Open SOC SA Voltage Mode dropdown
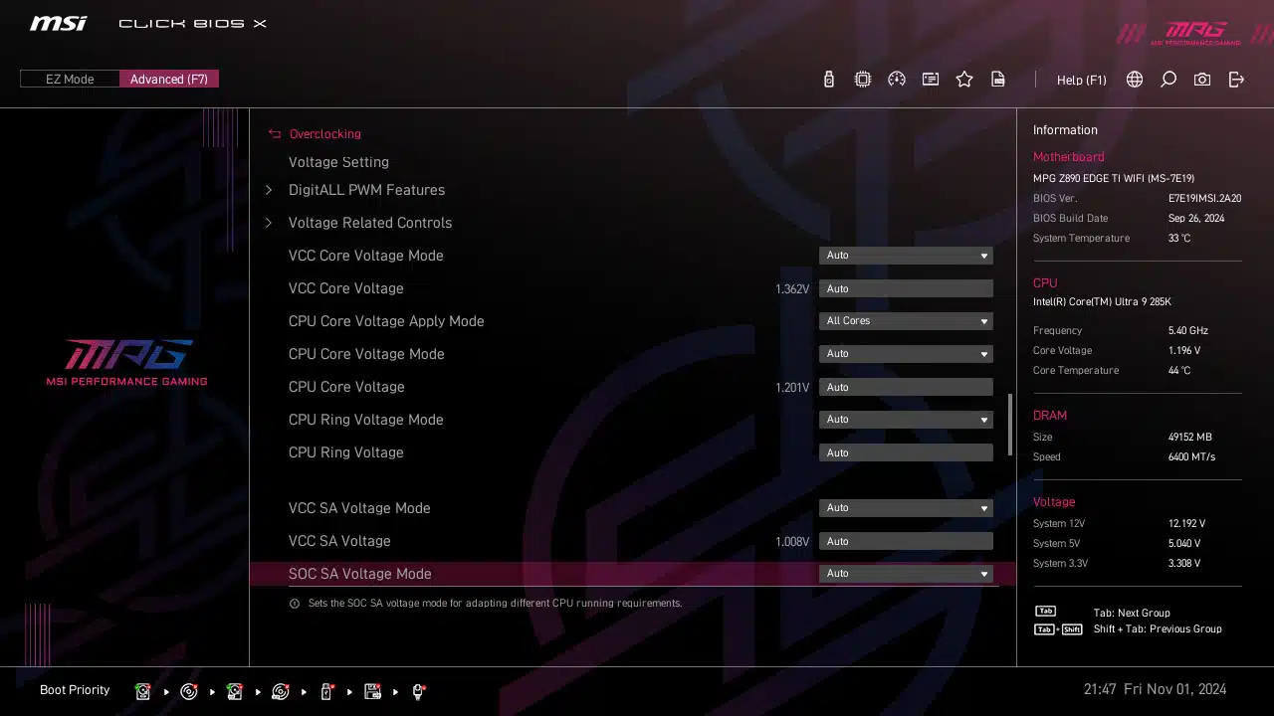The image size is (1274, 716). pos(905,574)
